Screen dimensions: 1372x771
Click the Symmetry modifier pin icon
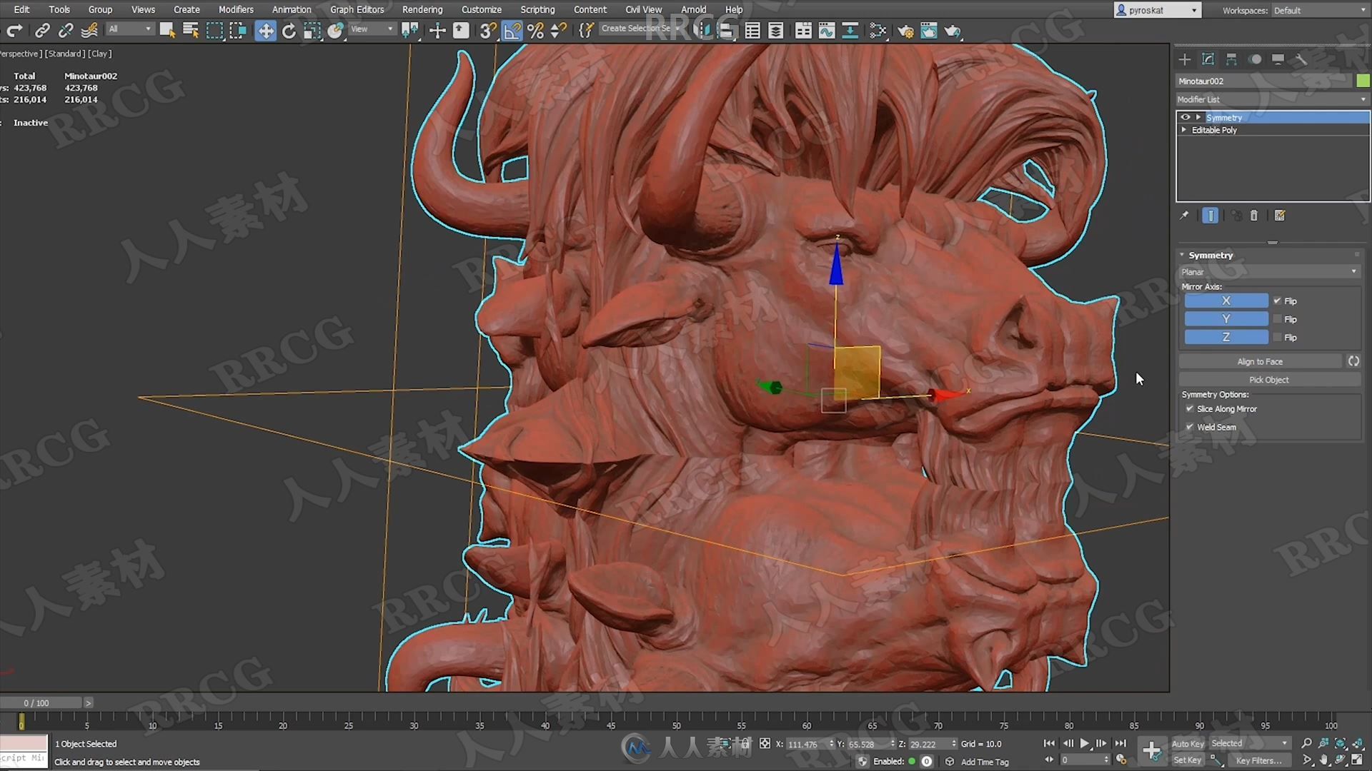click(x=1185, y=216)
